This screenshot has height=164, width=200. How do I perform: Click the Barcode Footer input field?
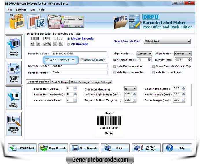(x=79, y=72)
